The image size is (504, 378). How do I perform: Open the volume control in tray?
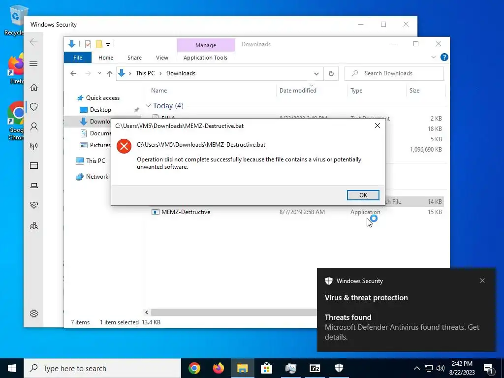coord(441,368)
